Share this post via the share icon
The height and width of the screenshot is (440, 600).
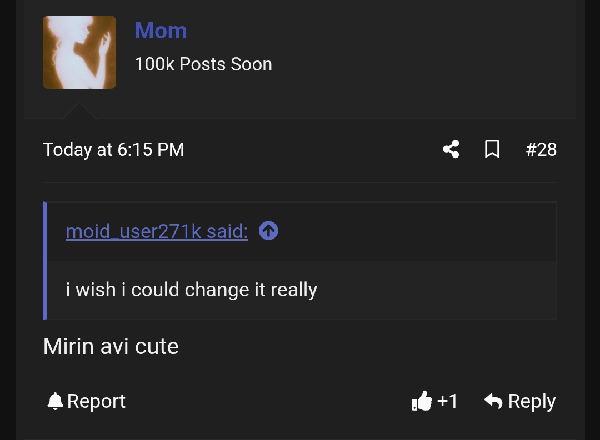pos(451,149)
